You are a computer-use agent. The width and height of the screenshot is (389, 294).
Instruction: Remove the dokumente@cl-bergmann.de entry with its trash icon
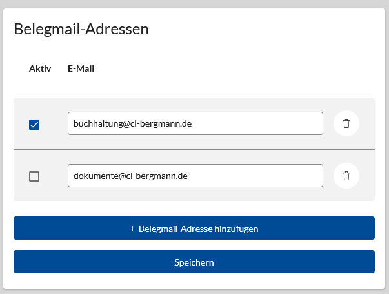(x=346, y=176)
